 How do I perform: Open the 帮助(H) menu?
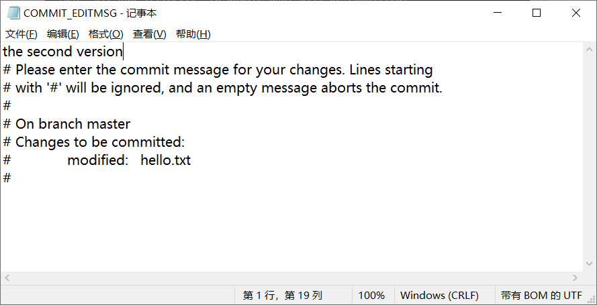[193, 34]
